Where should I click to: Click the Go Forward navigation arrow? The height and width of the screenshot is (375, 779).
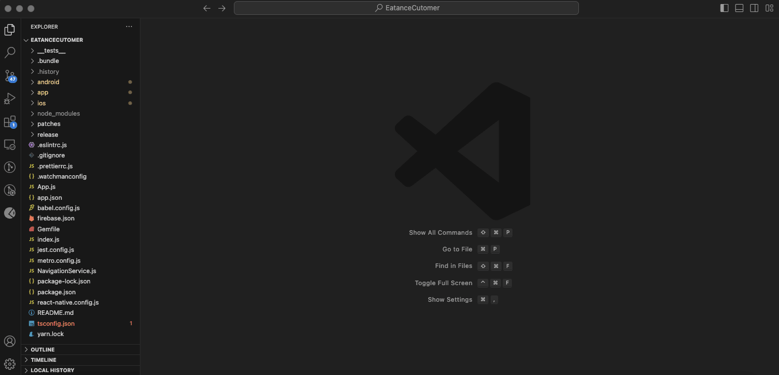pos(222,8)
